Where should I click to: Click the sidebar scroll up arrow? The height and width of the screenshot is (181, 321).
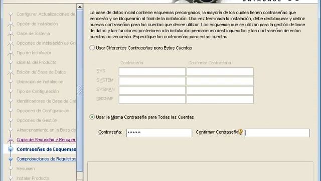click(80, 7)
